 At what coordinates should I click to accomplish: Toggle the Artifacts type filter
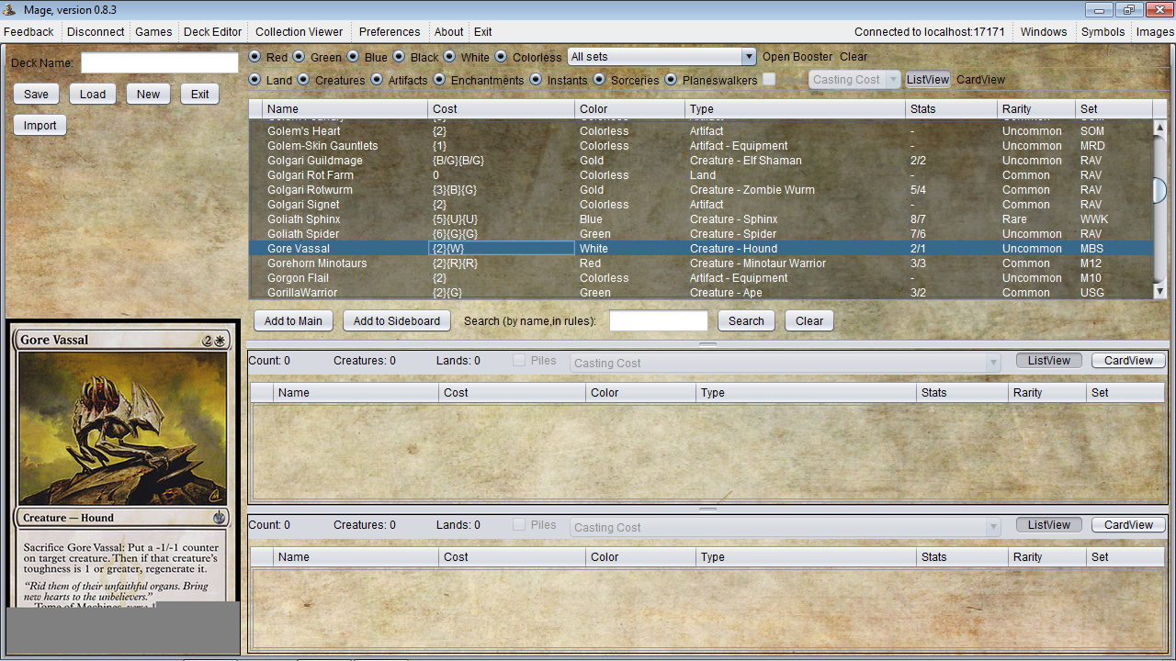tap(377, 80)
